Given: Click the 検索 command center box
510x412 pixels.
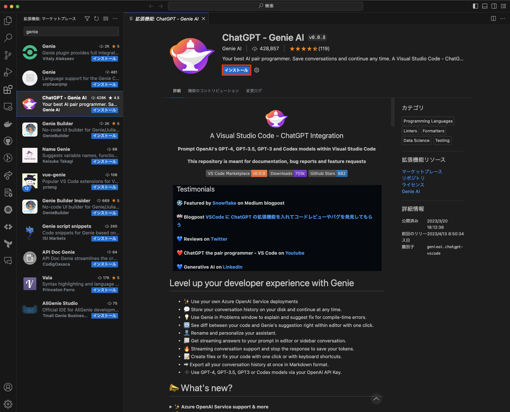Looking at the screenshot, I should coord(266,6).
